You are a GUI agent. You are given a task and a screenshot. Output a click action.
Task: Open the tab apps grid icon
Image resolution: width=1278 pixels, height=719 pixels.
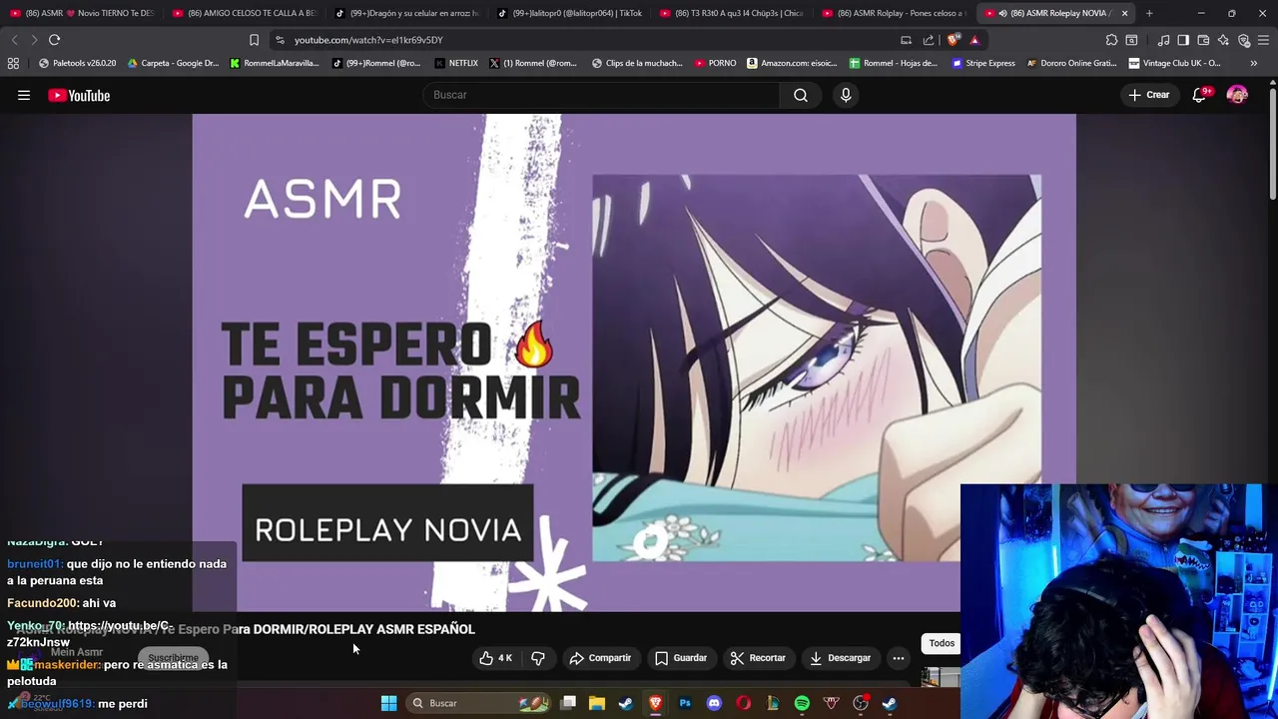click(x=13, y=63)
